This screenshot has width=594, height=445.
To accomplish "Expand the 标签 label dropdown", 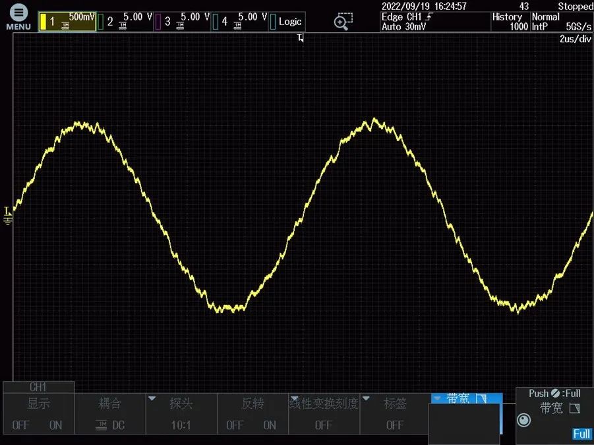I will pos(395,414).
